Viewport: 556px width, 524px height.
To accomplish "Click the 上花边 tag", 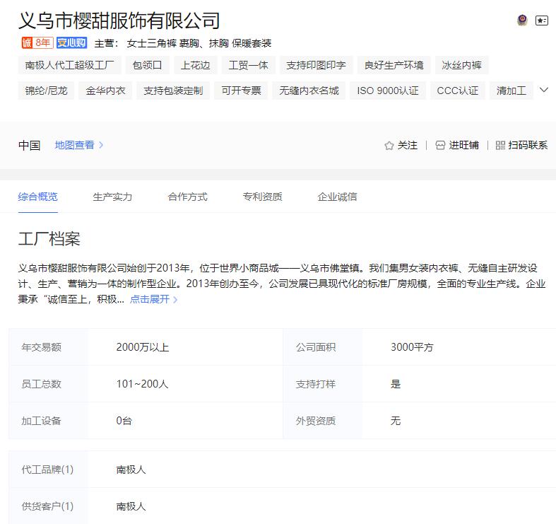I will (x=196, y=65).
